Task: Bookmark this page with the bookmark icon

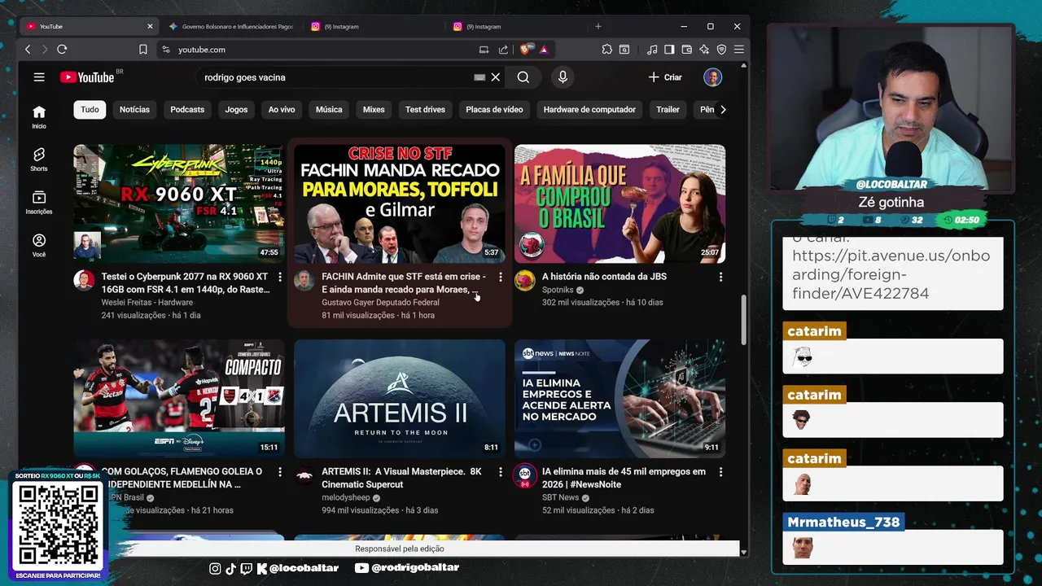Action: 143,50
